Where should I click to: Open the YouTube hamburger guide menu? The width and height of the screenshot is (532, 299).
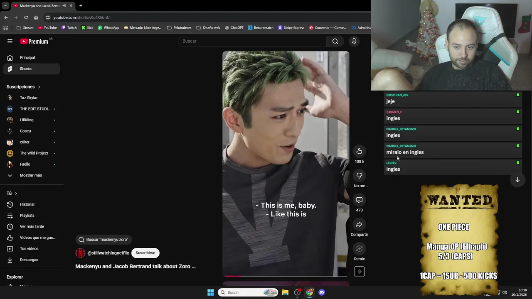click(x=10, y=41)
